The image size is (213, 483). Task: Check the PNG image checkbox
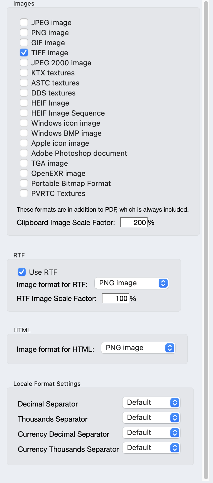[x=24, y=33]
